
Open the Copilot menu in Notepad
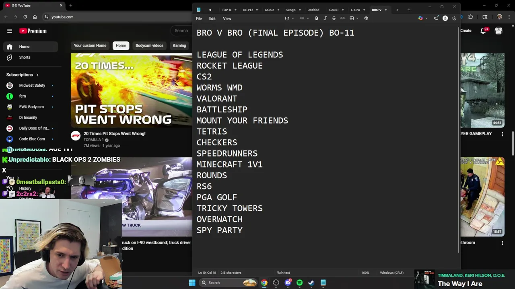(x=422, y=18)
